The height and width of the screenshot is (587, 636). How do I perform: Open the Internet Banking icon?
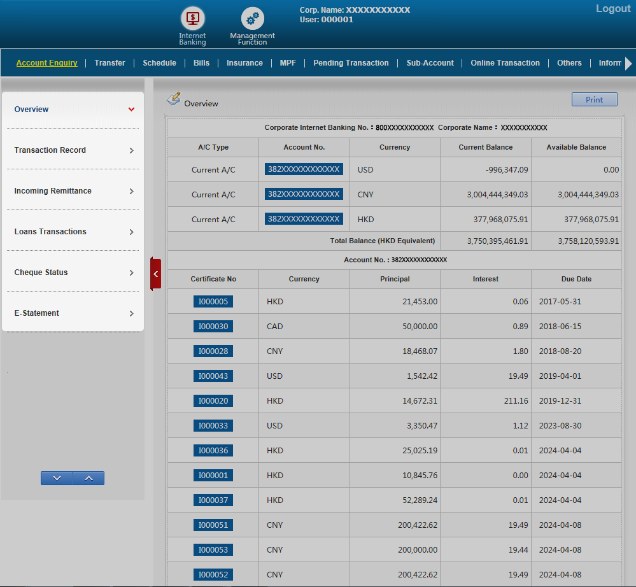click(192, 18)
